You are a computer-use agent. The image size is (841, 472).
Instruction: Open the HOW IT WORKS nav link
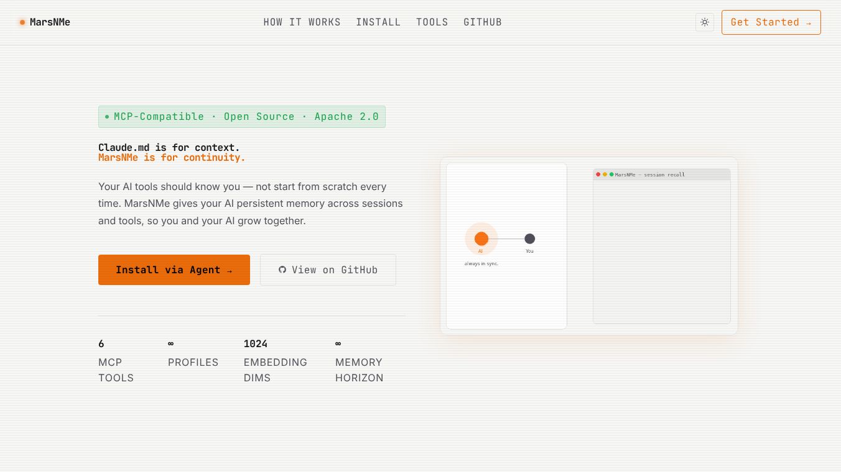coord(302,22)
